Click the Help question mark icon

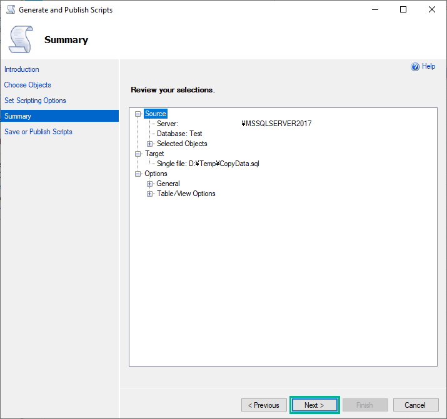tap(415, 67)
